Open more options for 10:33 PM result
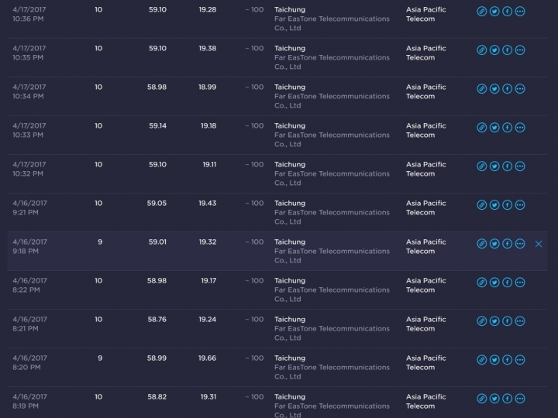This screenshot has width=558, height=418. [520, 128]
